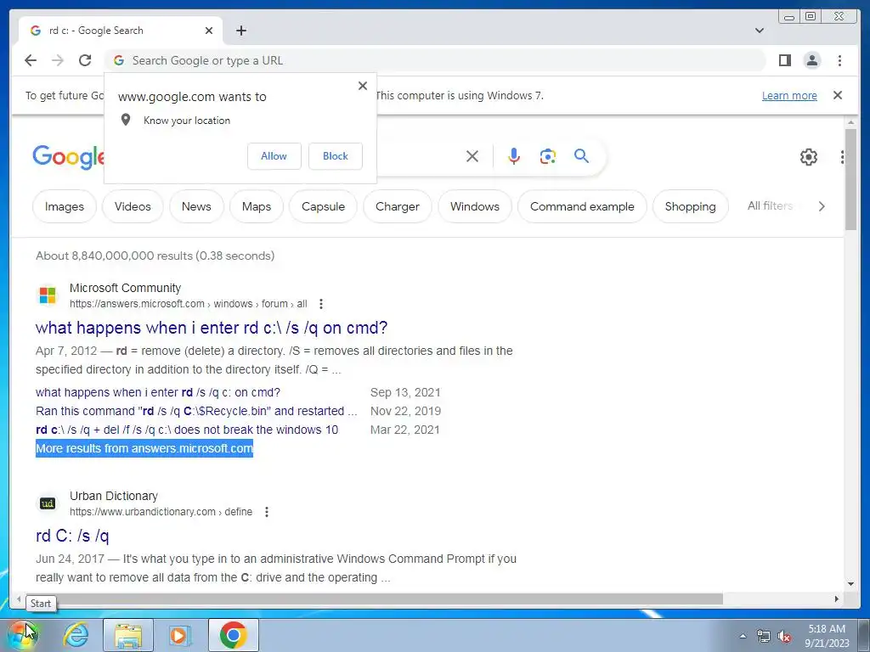Click the Chrome taskbar button
This screenshot has width=870, height=652.
pyautogui.click(x=233, y=635)
